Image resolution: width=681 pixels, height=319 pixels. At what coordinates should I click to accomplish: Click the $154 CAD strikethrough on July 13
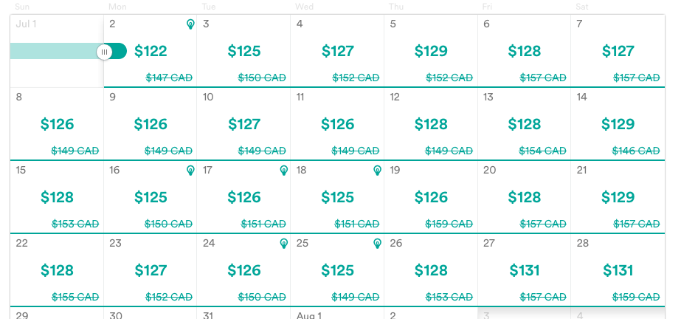(542, 151)
